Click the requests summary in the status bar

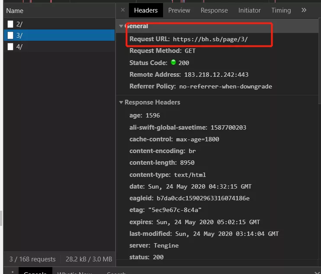(x=32, y=259)
